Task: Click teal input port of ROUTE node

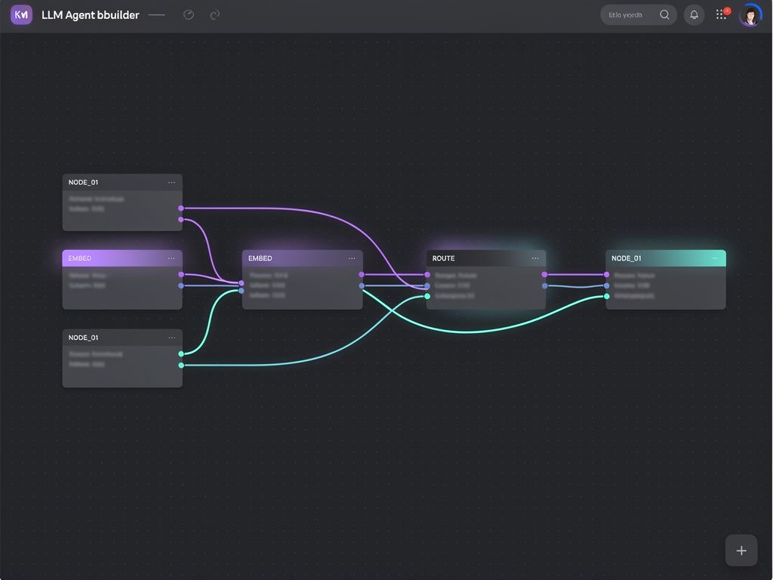Action: (427, 296)
